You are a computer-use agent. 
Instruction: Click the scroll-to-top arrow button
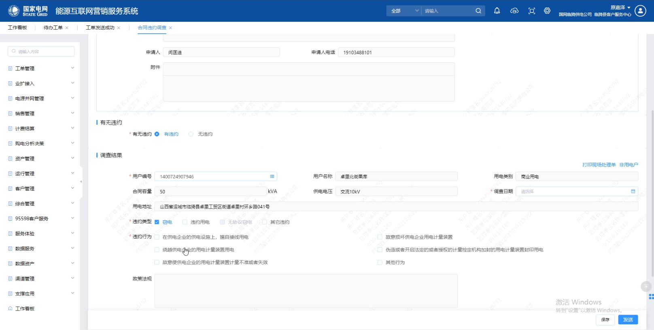tap(646, 287)
